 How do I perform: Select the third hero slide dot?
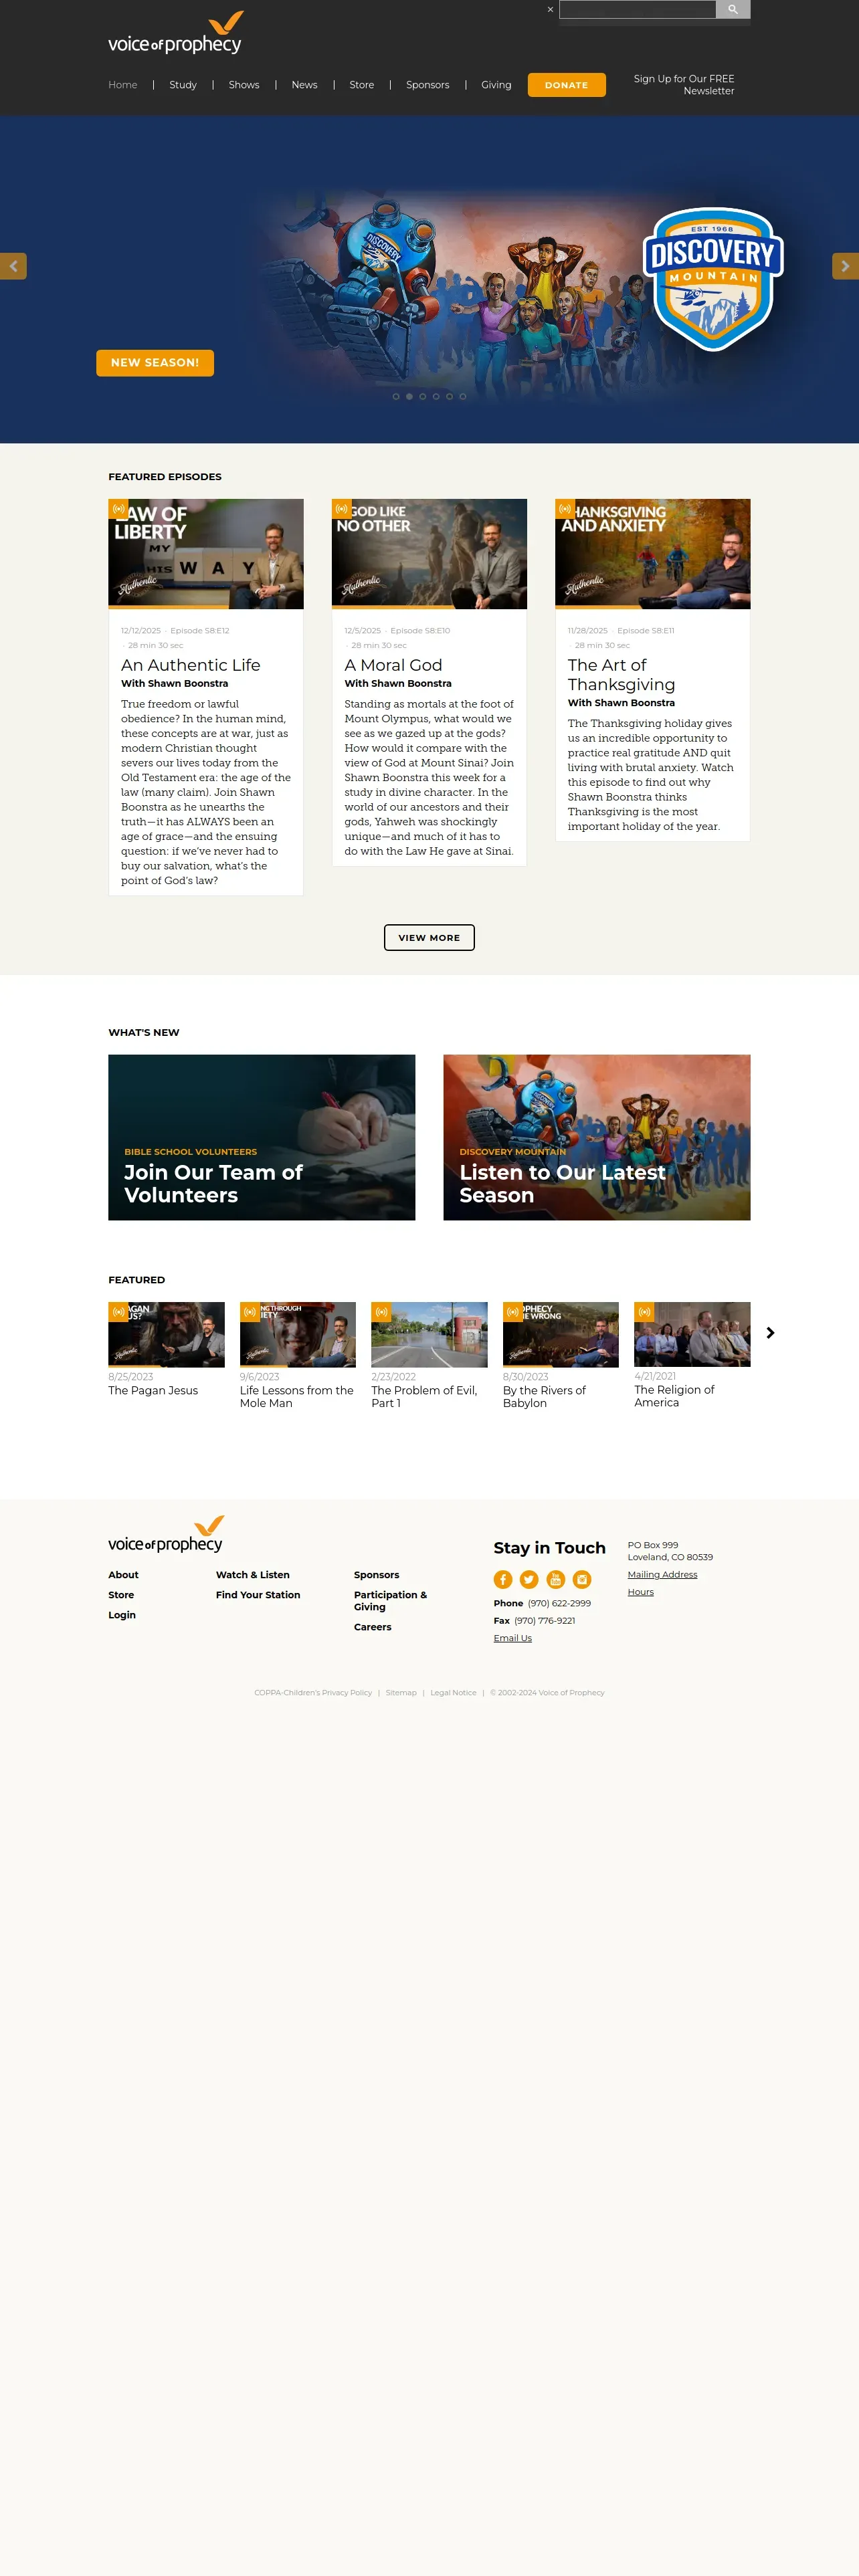423,397
